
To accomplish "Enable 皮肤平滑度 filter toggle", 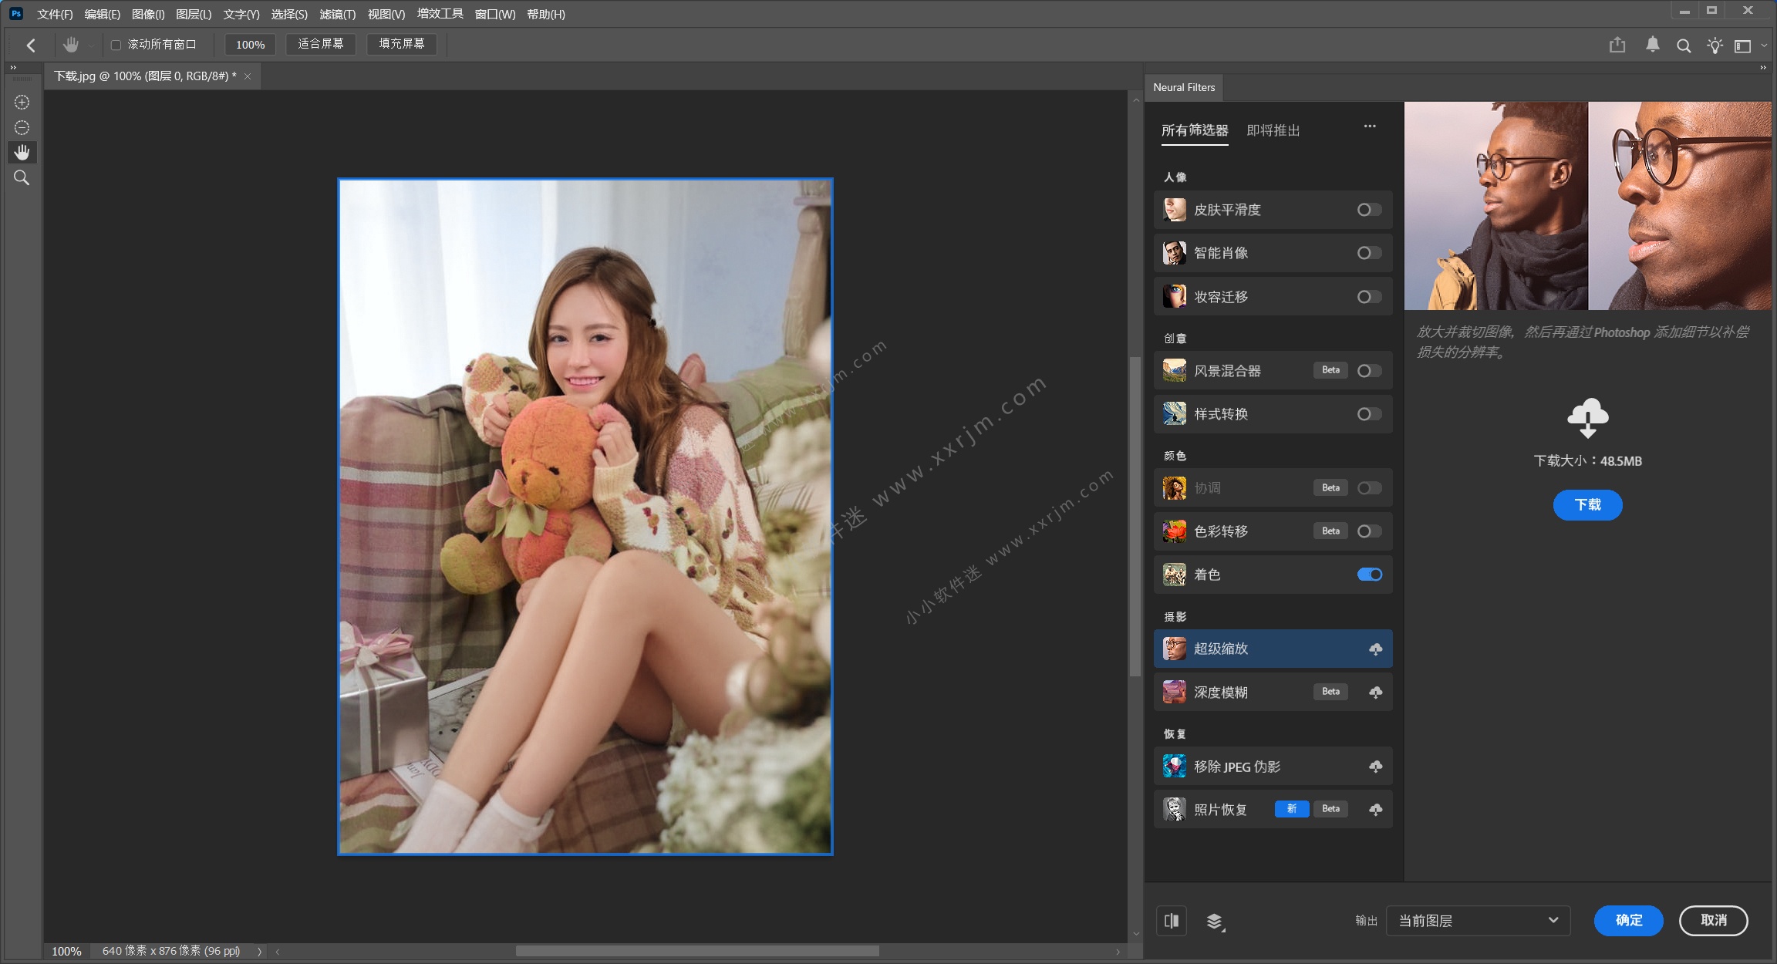I will (1369, 210).
